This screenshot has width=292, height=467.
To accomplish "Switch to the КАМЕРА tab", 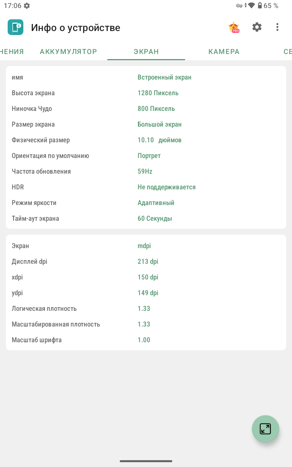I will click(224, 51).
